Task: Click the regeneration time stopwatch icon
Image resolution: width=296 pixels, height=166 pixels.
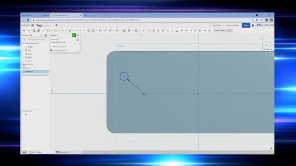Action: tap(45, 35)
